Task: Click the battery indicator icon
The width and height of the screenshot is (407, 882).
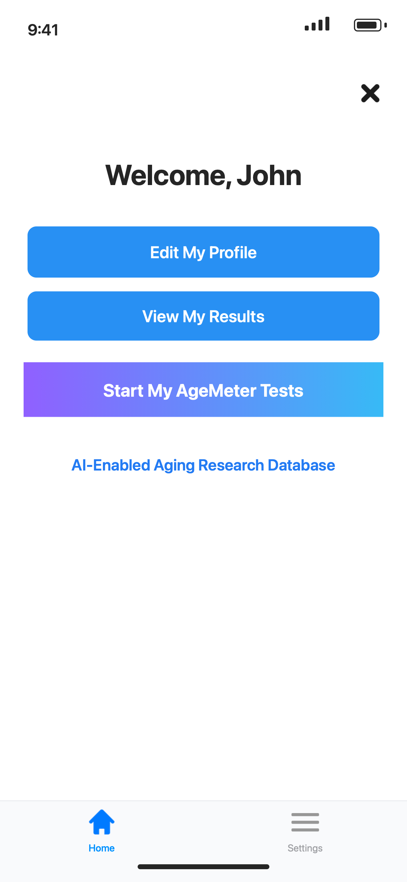Action: [370, 25]
